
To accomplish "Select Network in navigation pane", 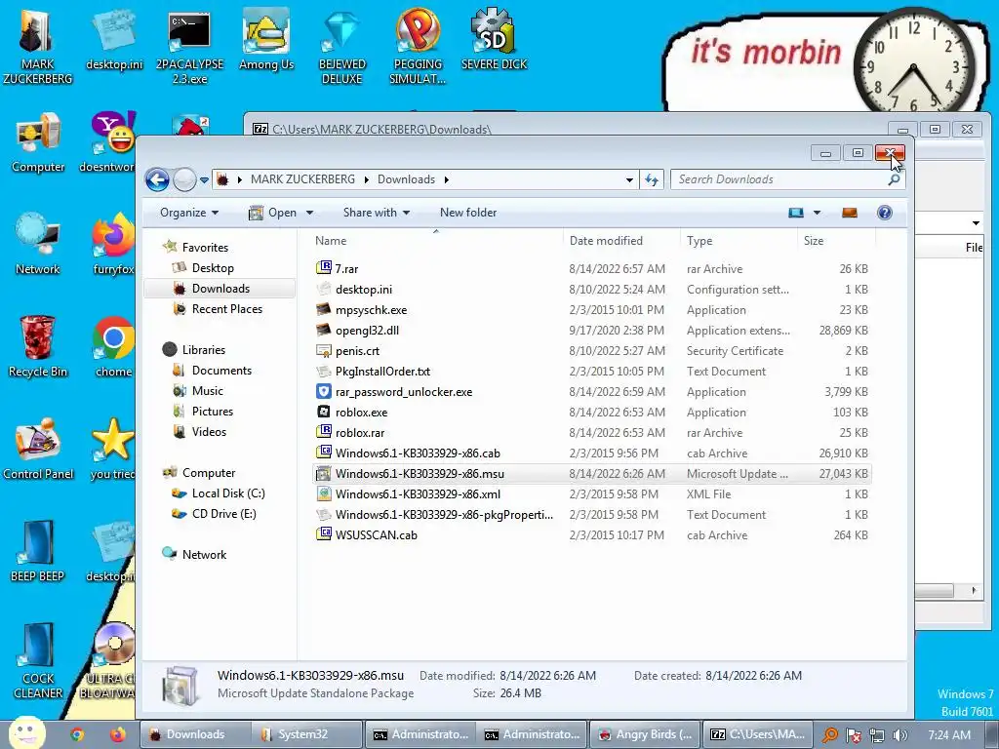I will [x=204, y=555].
